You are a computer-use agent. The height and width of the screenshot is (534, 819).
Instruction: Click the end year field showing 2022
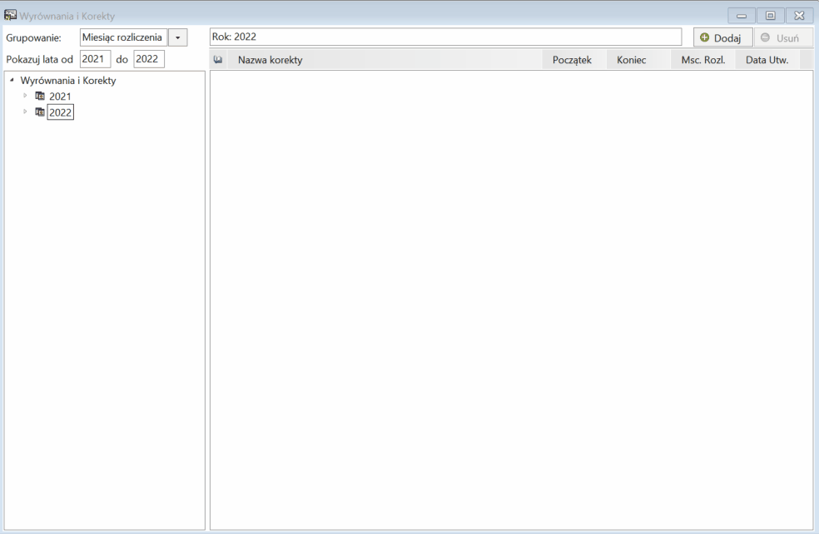coord(149,59)
